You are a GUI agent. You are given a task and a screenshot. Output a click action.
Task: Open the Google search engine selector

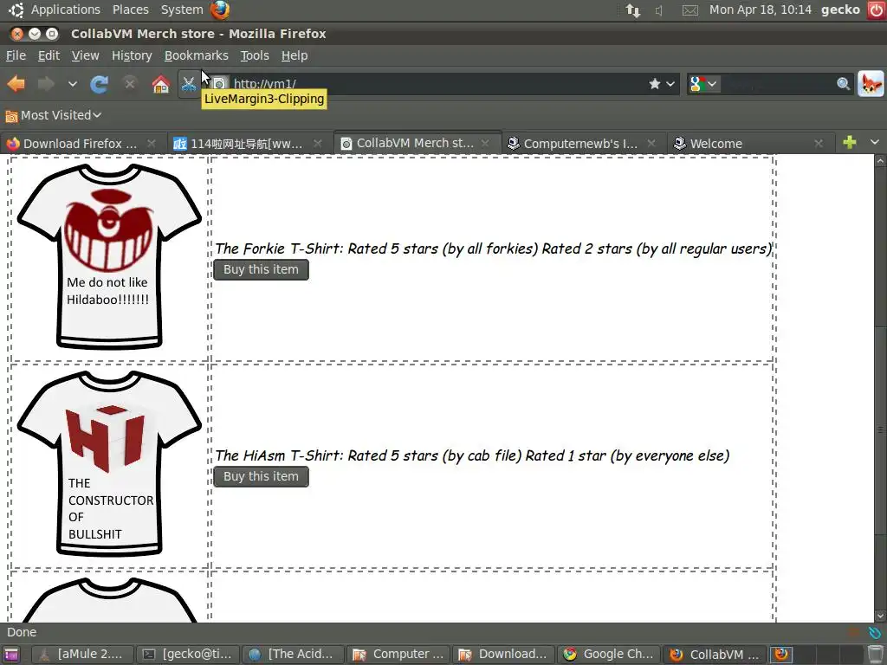(703, 84)
